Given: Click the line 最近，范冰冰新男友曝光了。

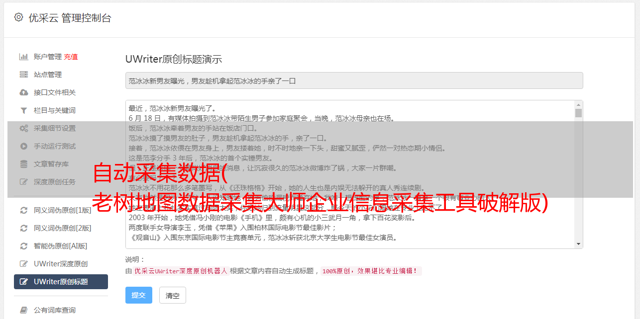Looking at the screenshot, I should click(x=172, y=108).
